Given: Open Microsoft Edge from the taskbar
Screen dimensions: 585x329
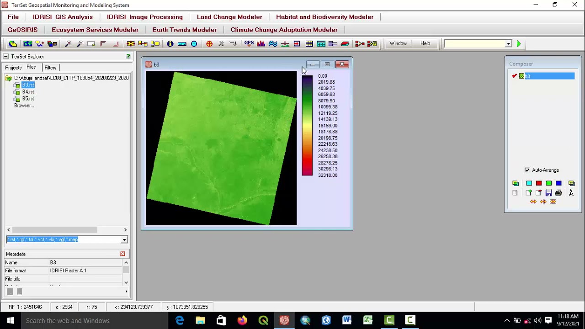Looking at the screenshot, I should tap(179, 320).
